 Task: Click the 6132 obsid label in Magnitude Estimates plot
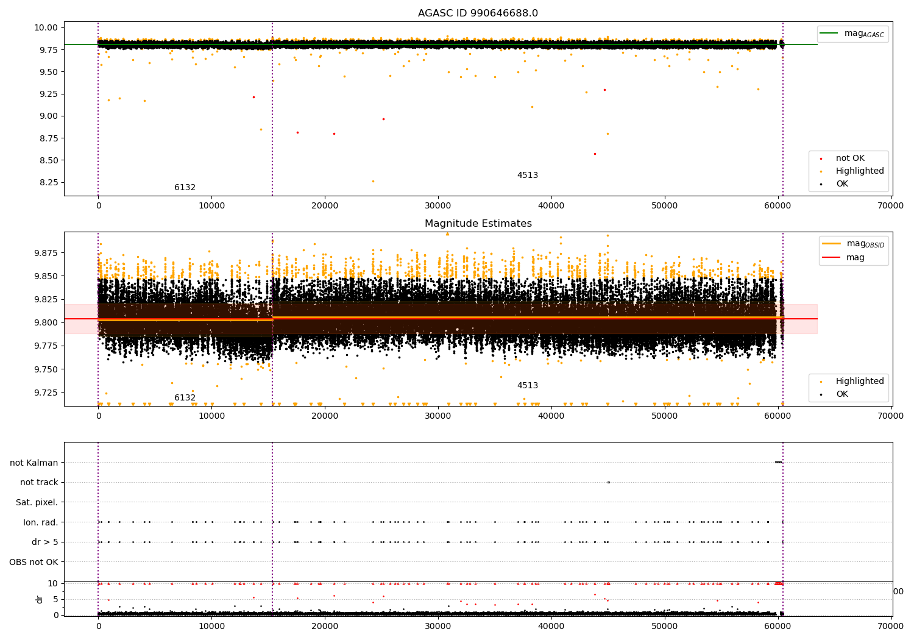click(185, 398)
